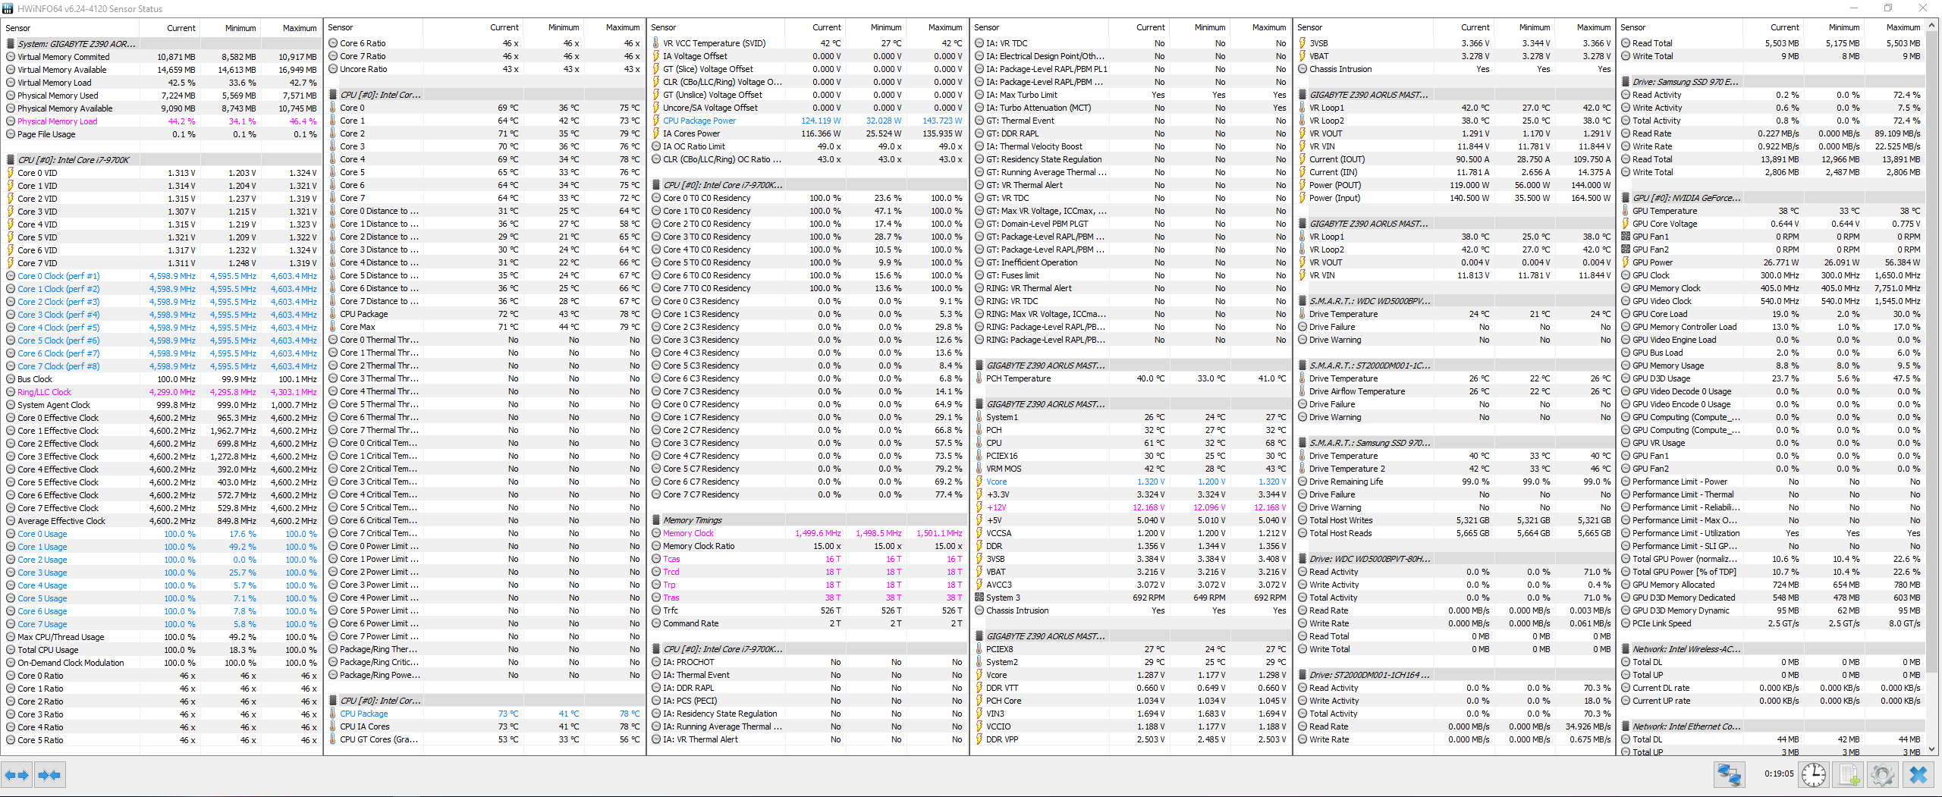Select the Page File Usage row label
The image size is (1942, 797).
(x=46, y=134)
